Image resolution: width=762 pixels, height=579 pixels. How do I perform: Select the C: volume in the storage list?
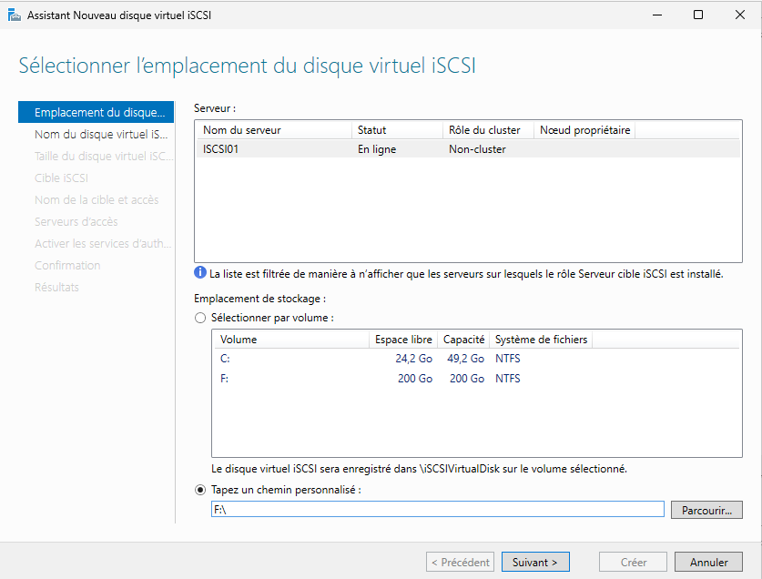coord(273,358)
